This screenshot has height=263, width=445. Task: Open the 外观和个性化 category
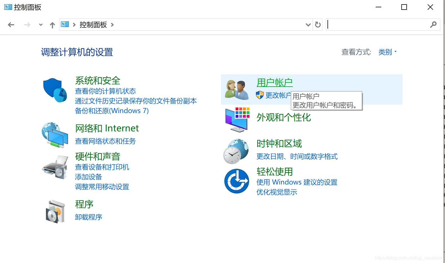[284, 117]
